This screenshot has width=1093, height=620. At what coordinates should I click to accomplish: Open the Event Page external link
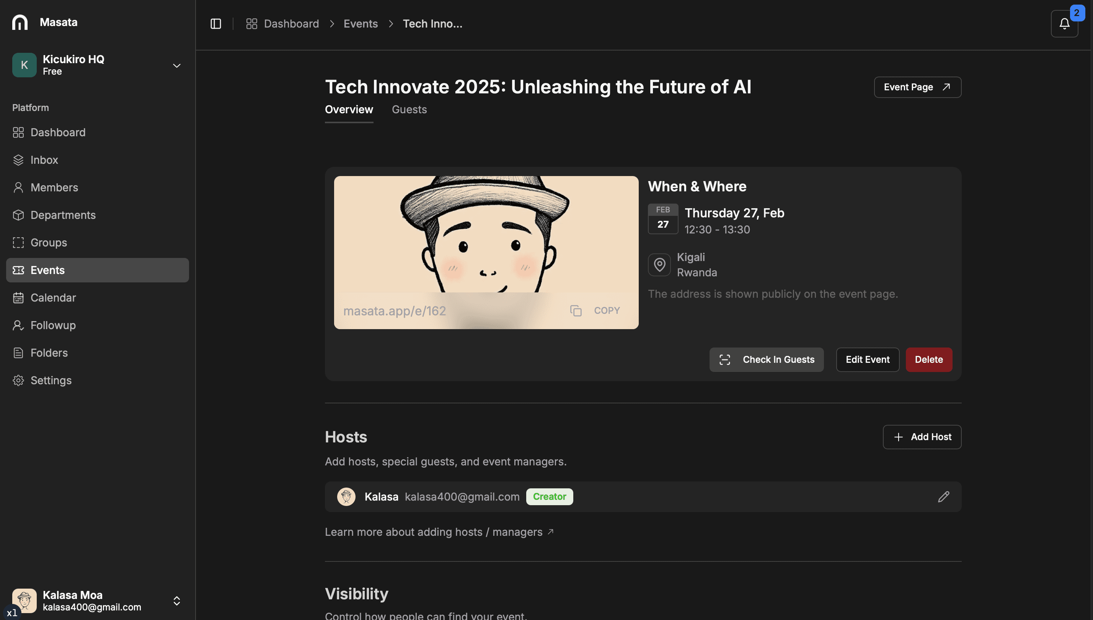(x=917, y=87)
